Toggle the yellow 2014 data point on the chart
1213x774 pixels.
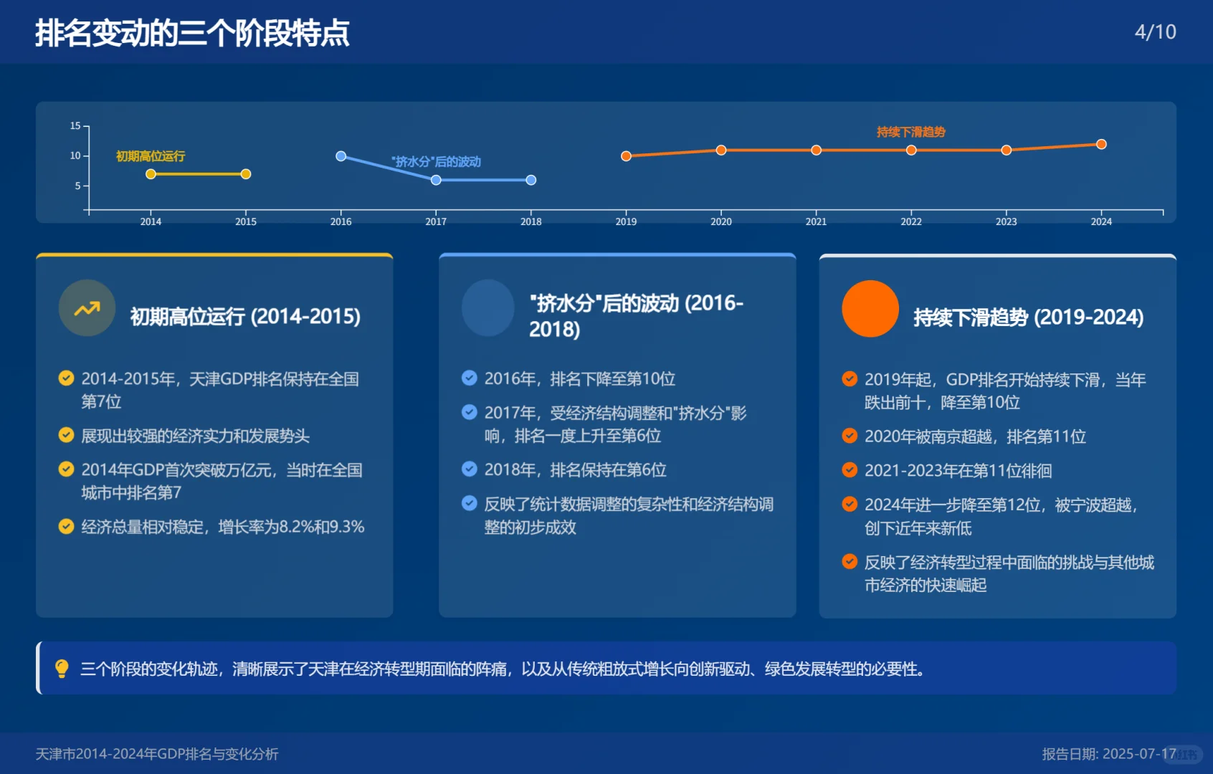click(x=151, y=173)
